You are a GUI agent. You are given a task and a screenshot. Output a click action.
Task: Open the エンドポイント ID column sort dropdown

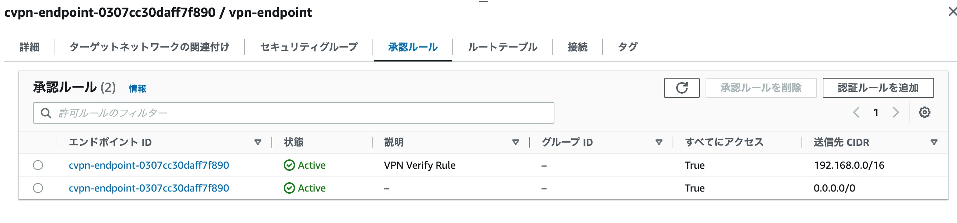point(258,142)
